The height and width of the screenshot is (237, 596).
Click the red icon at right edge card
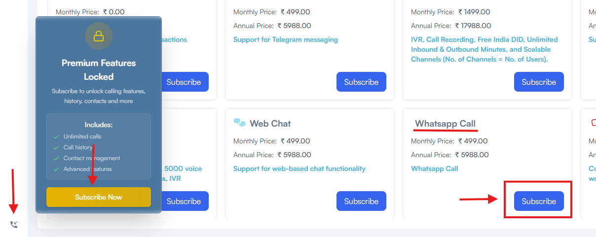tap(593, 123)
